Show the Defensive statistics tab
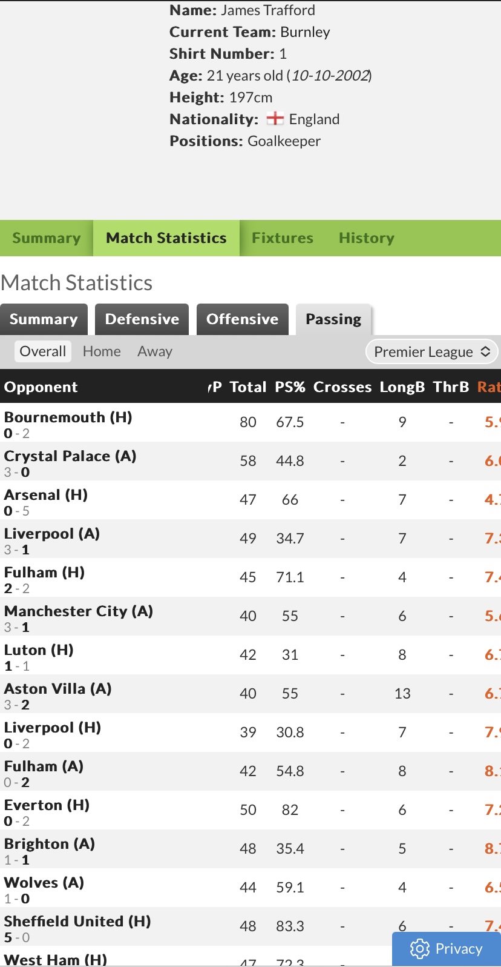 [x=142, y=319]
